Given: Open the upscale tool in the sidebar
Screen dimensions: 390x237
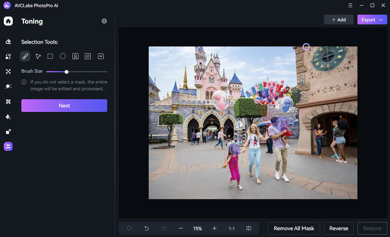Looking at the screenshot, I should [x=8, y=131].
